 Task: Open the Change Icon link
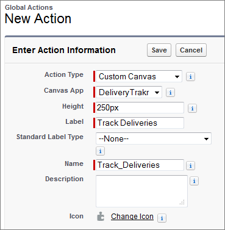point(132,217)
